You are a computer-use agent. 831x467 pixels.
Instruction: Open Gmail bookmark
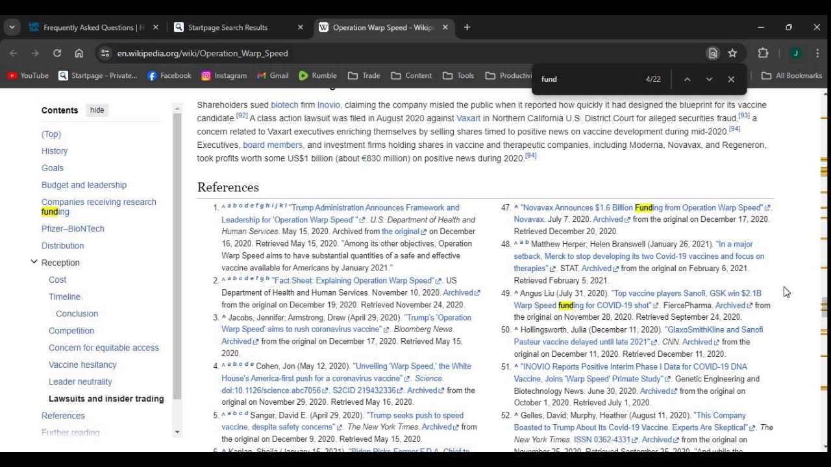point(273,75)
